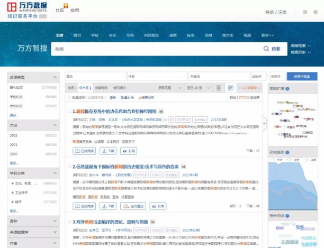324x248 pixels.
Task: Open the 显示 20 条 dropdown
Action: (x=199, y=88)
